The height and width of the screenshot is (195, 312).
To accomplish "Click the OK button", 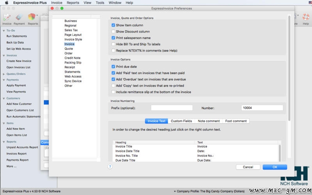I will pyautogui.click(x=275, y=167).
